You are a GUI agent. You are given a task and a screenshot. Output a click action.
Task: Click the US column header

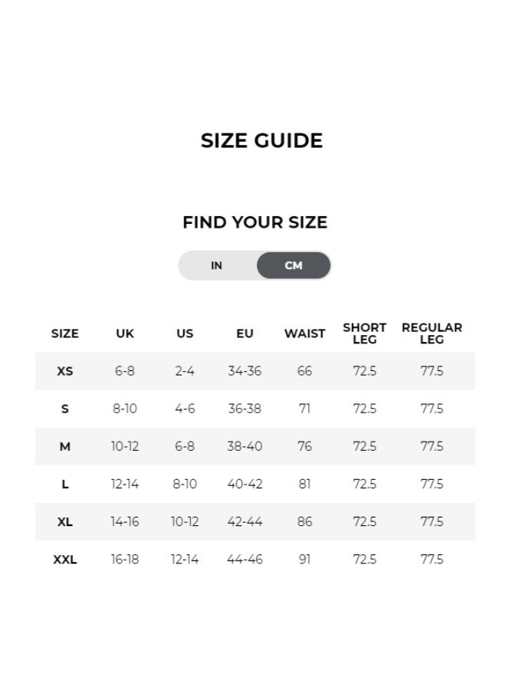184,333
